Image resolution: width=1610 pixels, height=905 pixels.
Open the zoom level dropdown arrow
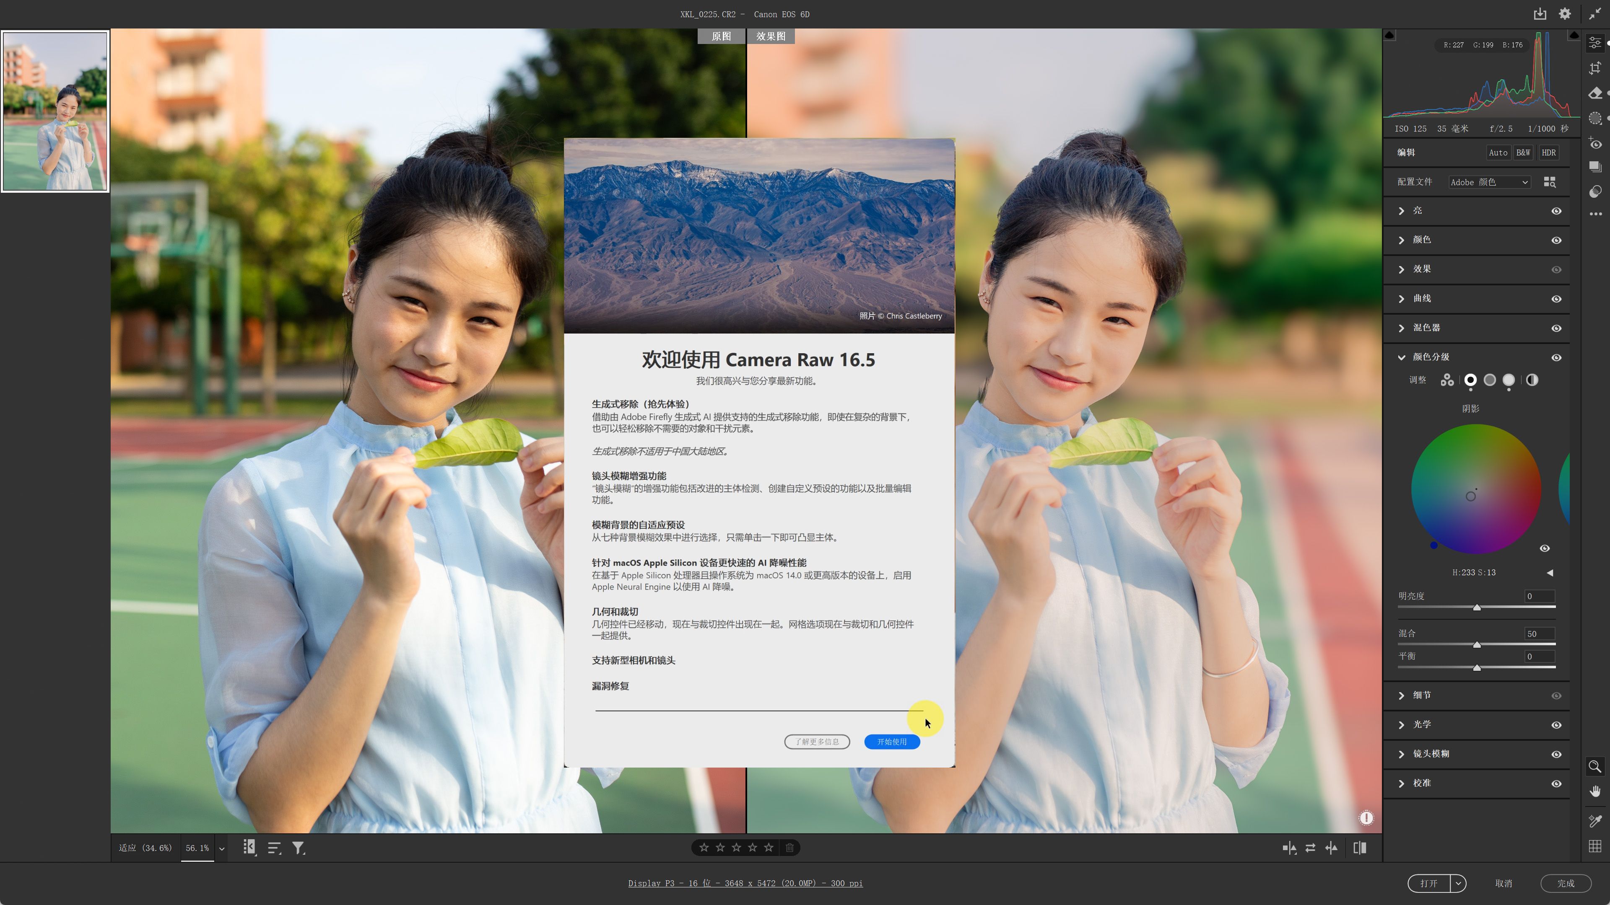coord(222,848)
